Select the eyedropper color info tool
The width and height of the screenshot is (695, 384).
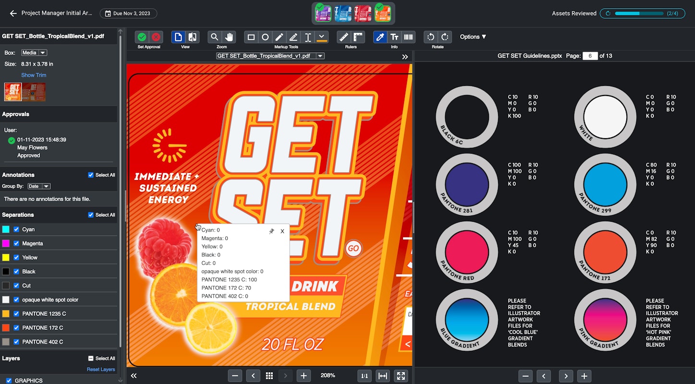click(x=380, y=37)
